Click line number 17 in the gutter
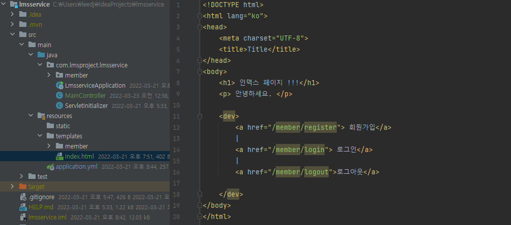Image resolution: width=511 pixels, height=225 pixels. (x=177, y=183)
